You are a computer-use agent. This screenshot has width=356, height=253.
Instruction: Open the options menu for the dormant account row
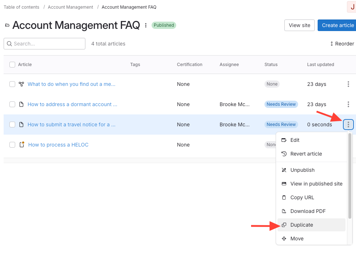tap(348, 104)
